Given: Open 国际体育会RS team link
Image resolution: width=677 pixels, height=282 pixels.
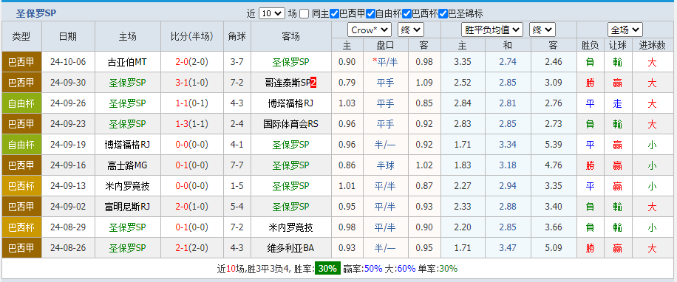Looking at the screenshot, I should point(291,124).
